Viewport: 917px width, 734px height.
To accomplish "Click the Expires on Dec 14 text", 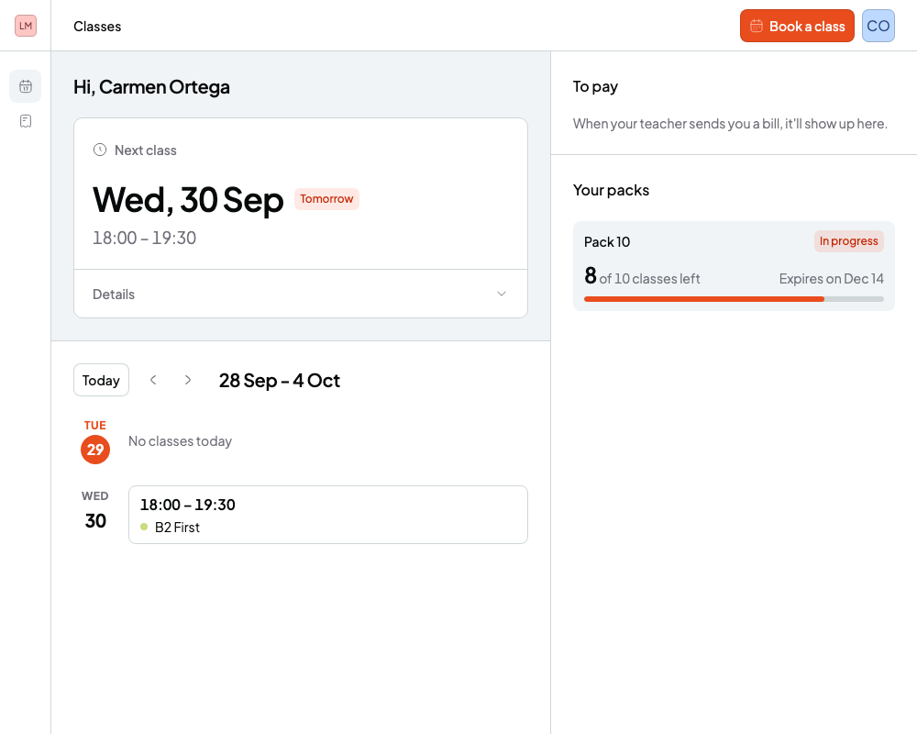I will tap(831, 279).
